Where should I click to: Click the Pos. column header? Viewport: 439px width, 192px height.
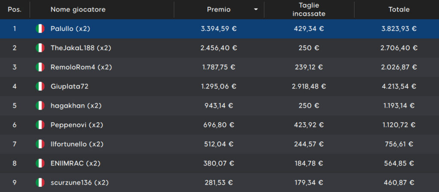(x=15, y=9)
